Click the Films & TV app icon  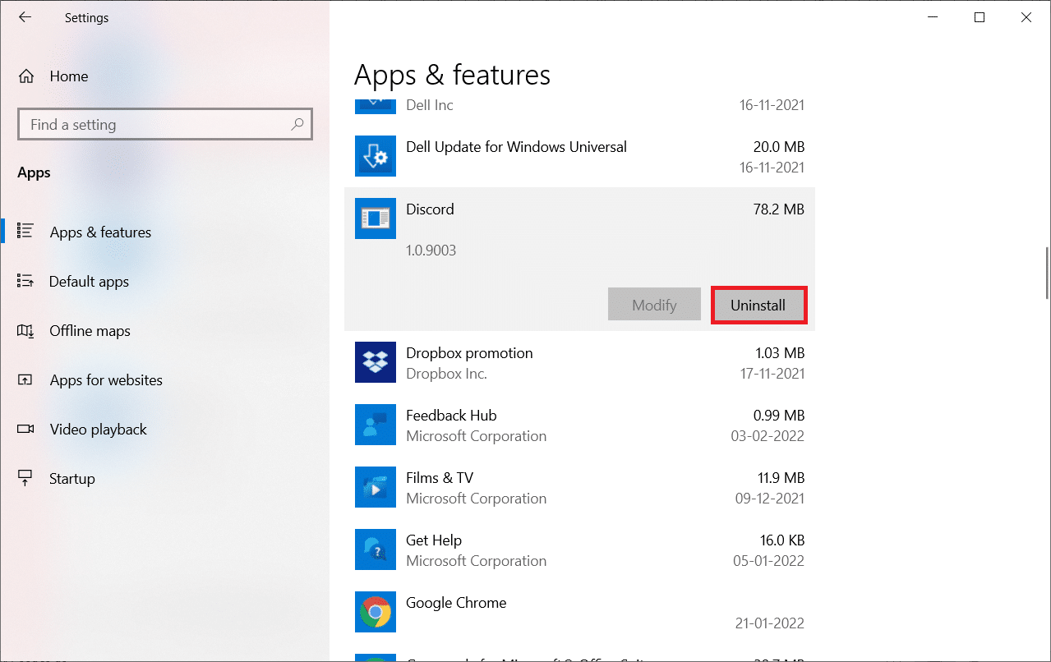376,487
